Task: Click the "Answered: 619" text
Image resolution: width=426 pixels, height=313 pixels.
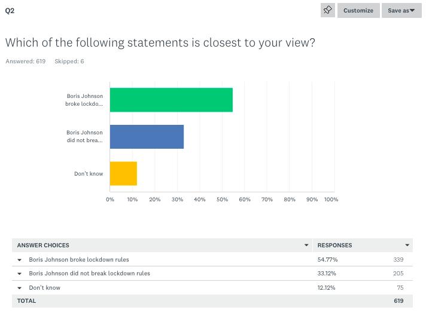Action: click(x=25, y=62)
